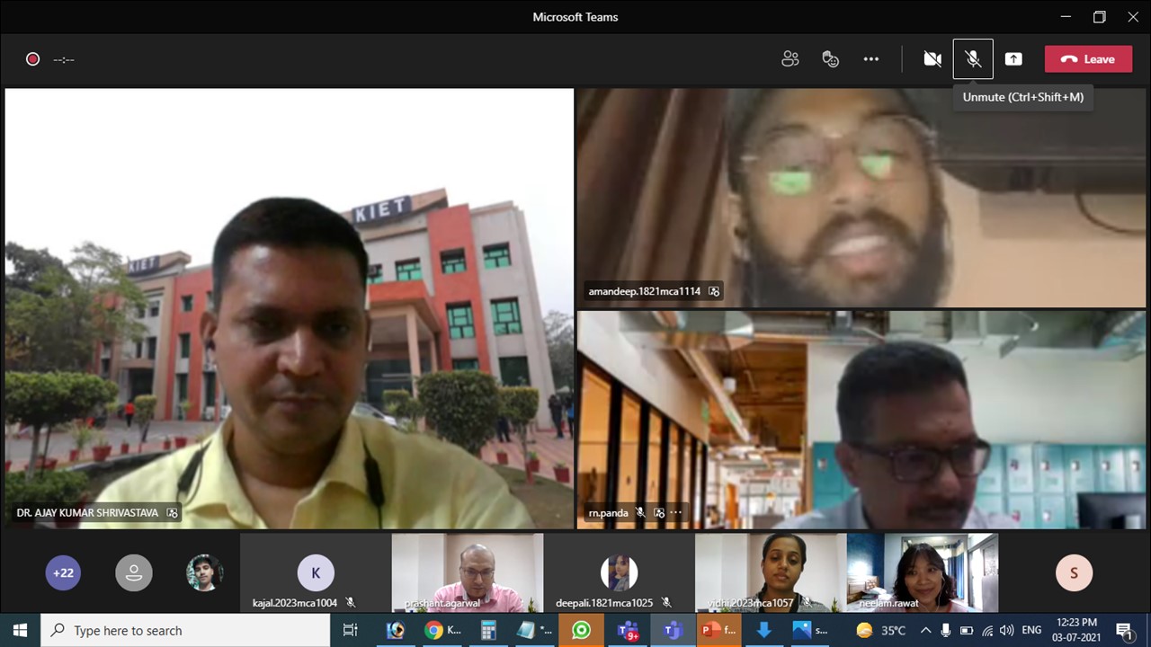Click the participant avatar with initial S
This screenshot has height=647, width=1151.
click(x=1073, y=572)
